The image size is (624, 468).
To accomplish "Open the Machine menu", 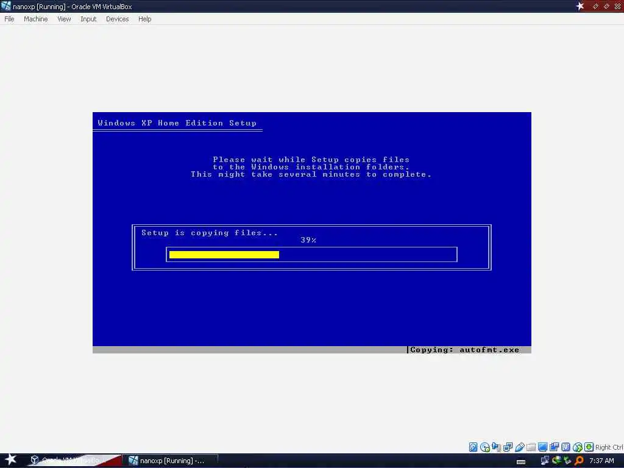I will tap(35, 19).
